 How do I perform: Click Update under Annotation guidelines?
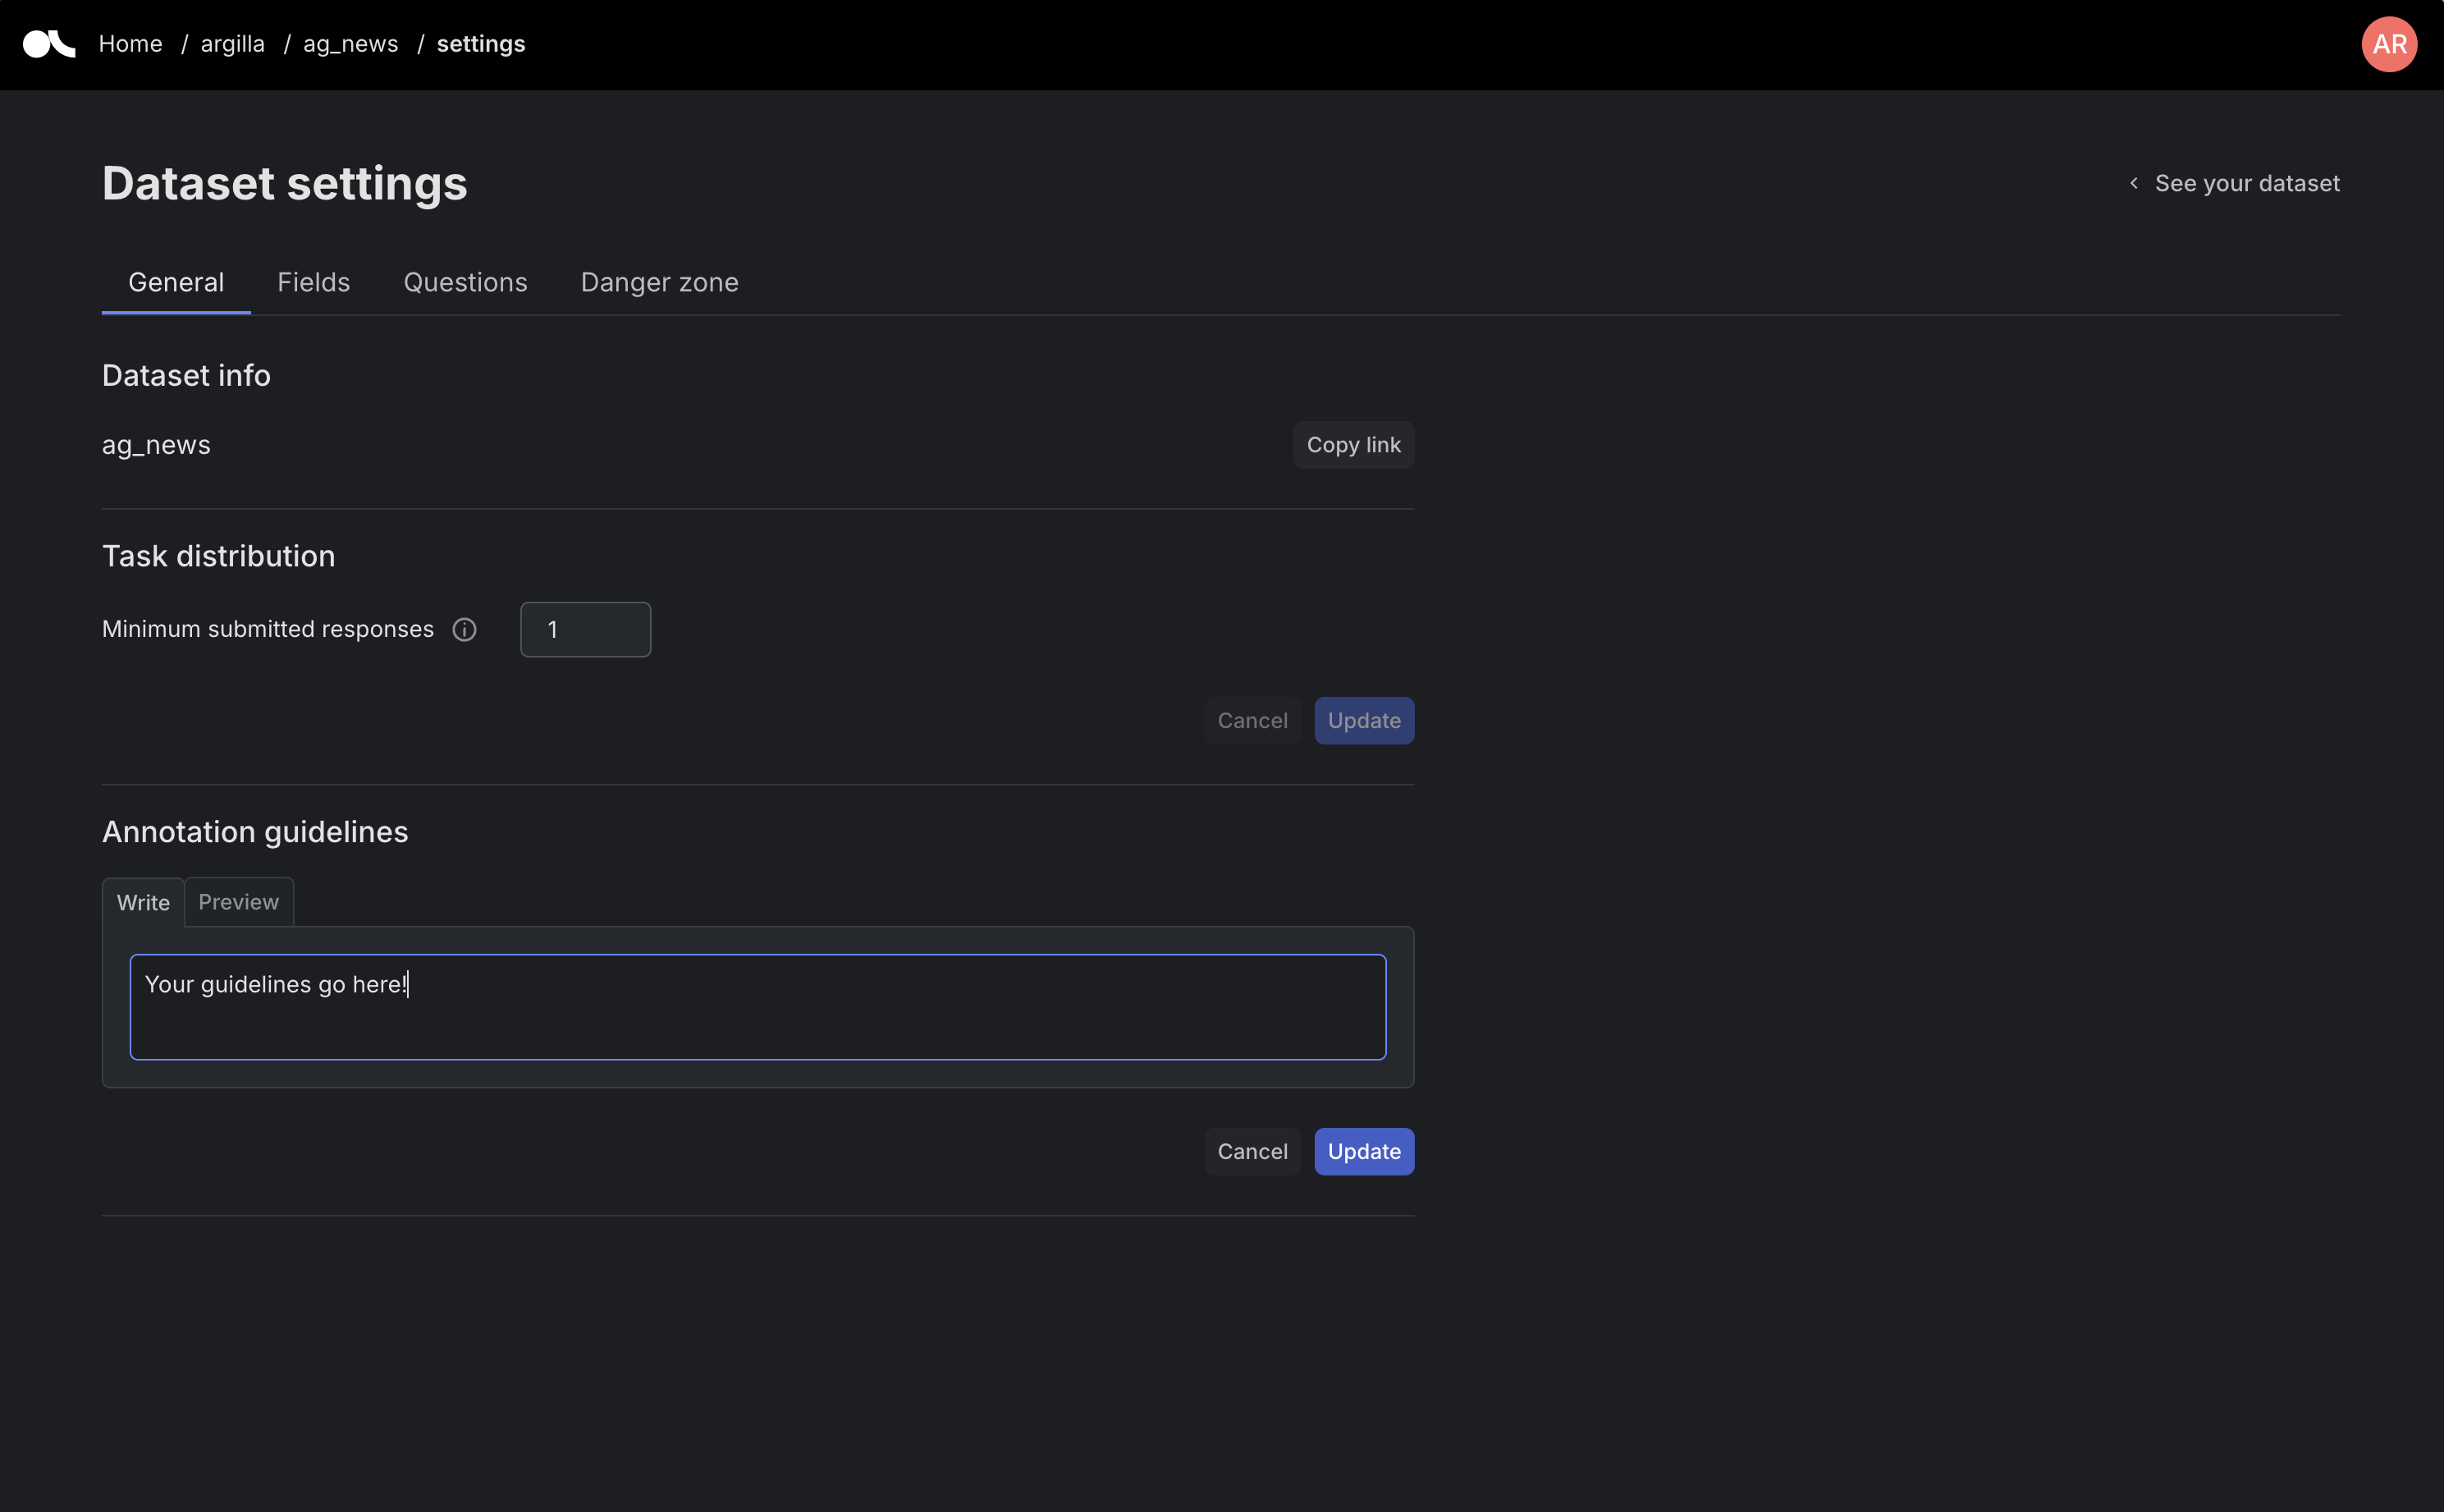(1363, 1152)
